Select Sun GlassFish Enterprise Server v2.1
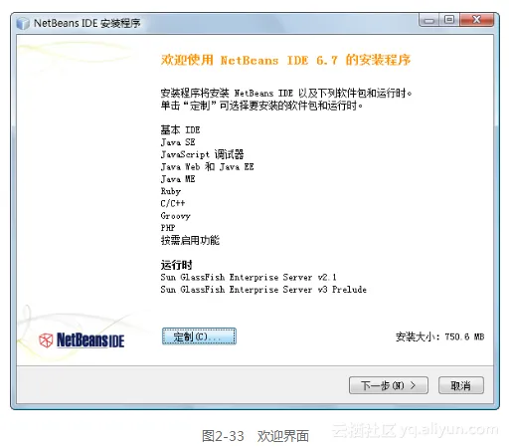The height and width of the screenshot is (448, 509). coord(249,277)
